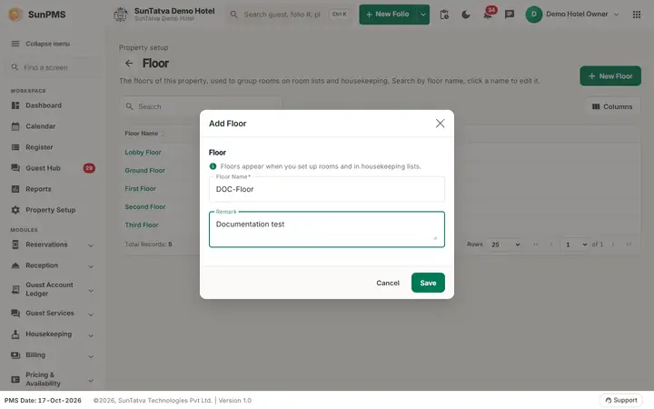Open Property Setup from the sidebar

[x=51, y=210]
